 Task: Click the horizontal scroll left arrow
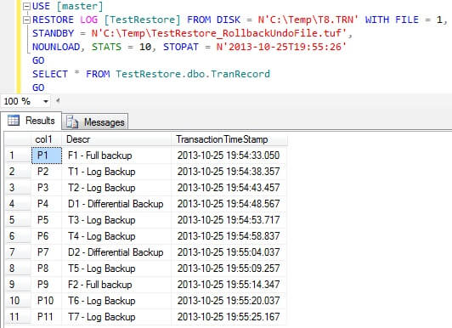point(58,101)
